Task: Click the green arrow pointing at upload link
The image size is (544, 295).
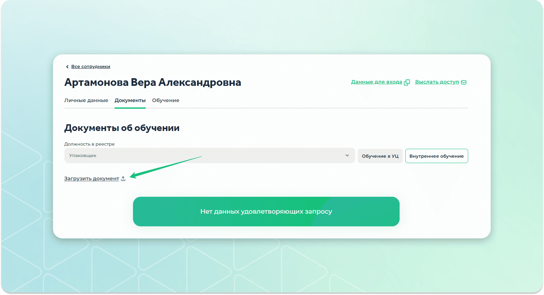Action: click(165, 167)
